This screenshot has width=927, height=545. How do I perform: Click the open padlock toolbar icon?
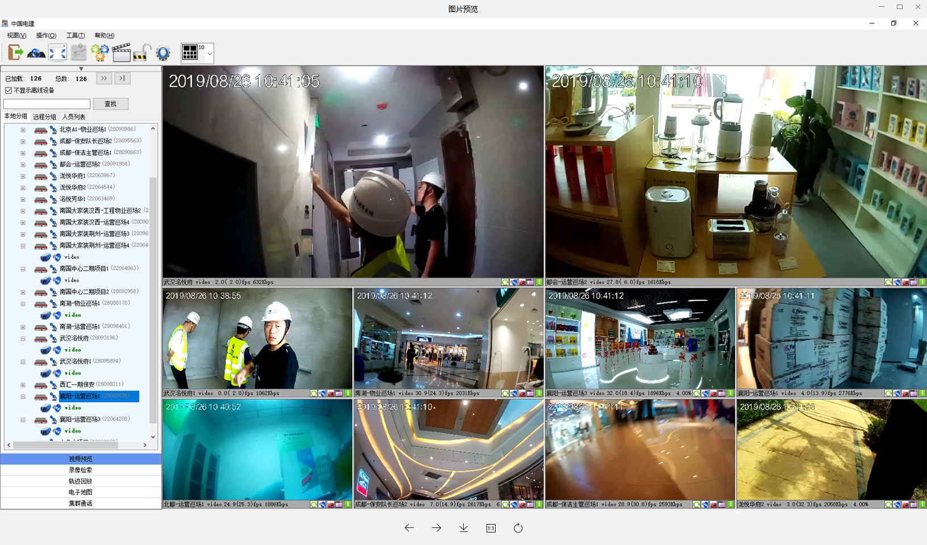click(x=141, y=52)
